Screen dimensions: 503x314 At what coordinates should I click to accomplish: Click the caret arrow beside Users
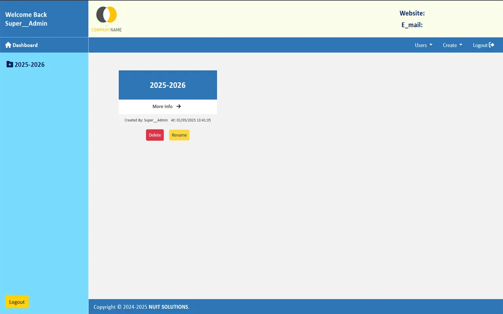(x=431, y=45)
